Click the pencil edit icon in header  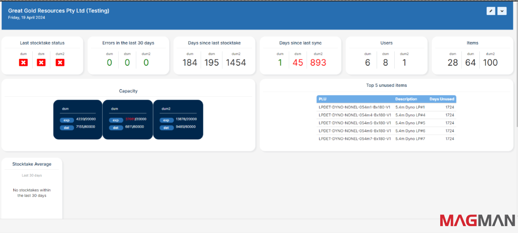(x=490, y=11)
